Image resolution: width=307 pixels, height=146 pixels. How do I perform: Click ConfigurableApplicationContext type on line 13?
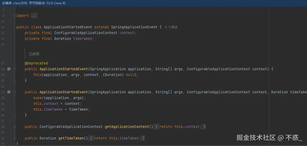86,33
